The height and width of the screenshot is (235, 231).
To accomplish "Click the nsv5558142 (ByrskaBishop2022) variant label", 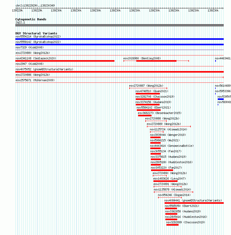I will [38, 42].
